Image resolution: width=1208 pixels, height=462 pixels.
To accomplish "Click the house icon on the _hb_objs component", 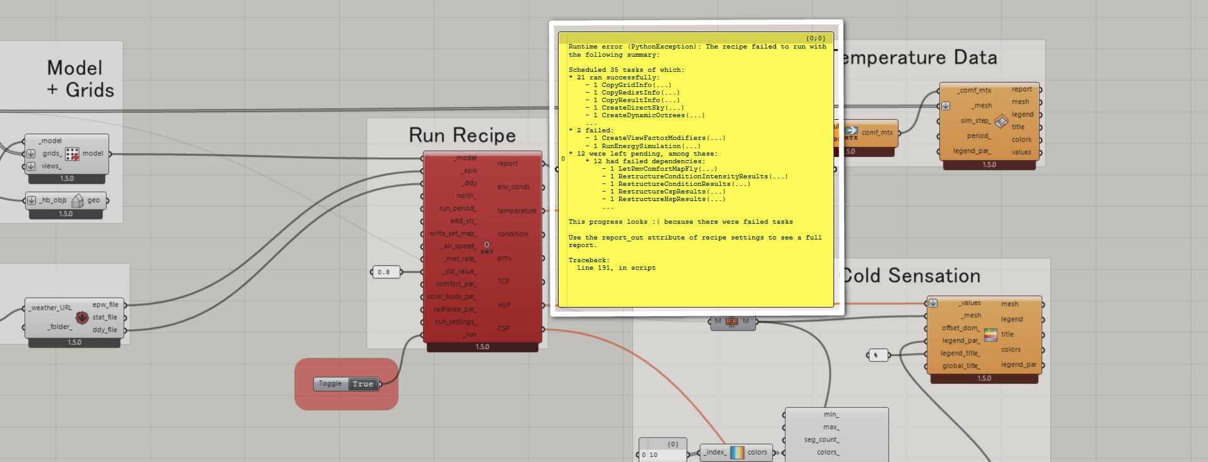I will pyautogui.click(x=78, y=201).
